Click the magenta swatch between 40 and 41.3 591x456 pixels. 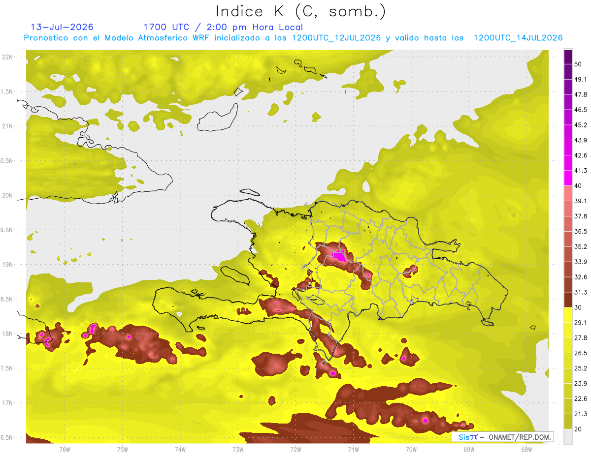(x=568, y=178)
